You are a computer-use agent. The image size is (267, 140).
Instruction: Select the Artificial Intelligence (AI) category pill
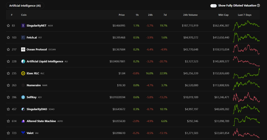point(25,6)
